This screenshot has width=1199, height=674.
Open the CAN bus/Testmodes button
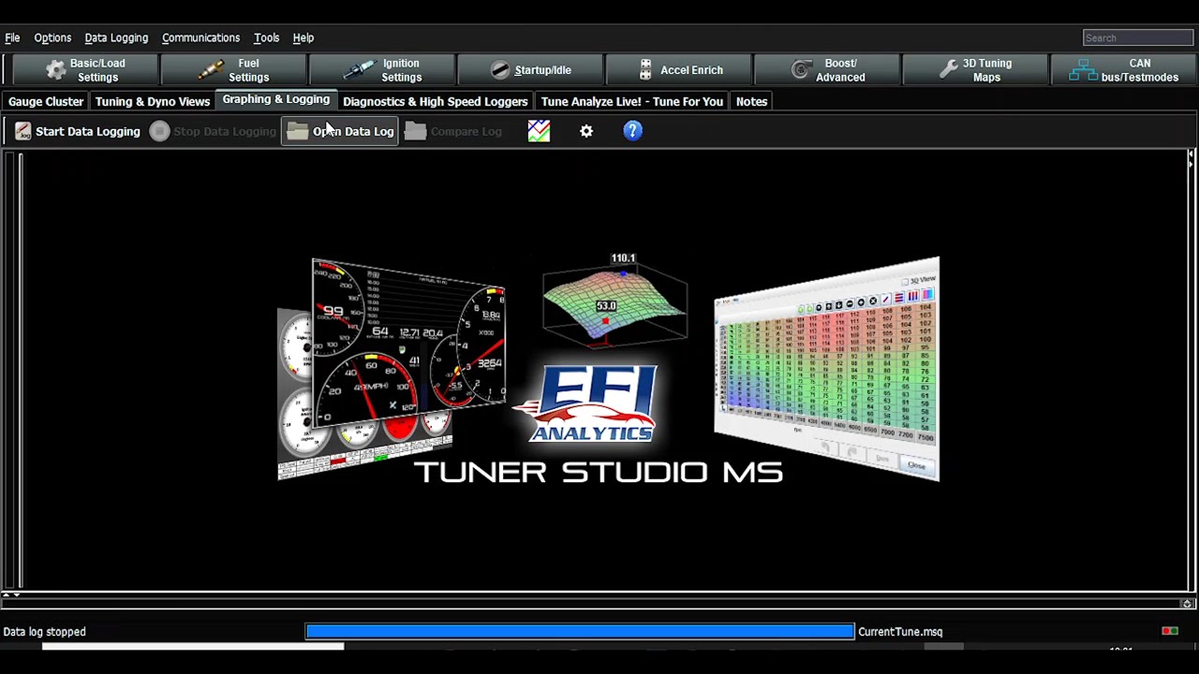[1124, 70]
